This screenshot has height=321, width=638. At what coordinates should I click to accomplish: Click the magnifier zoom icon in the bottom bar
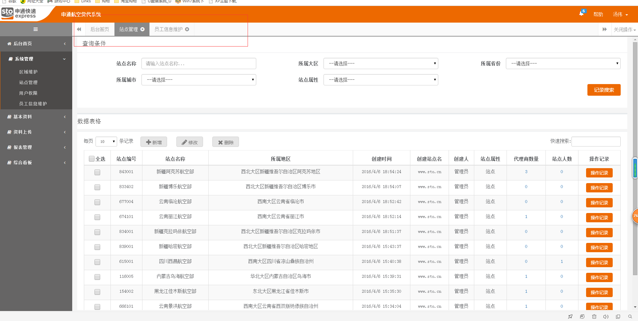click(x=630, y=316)
